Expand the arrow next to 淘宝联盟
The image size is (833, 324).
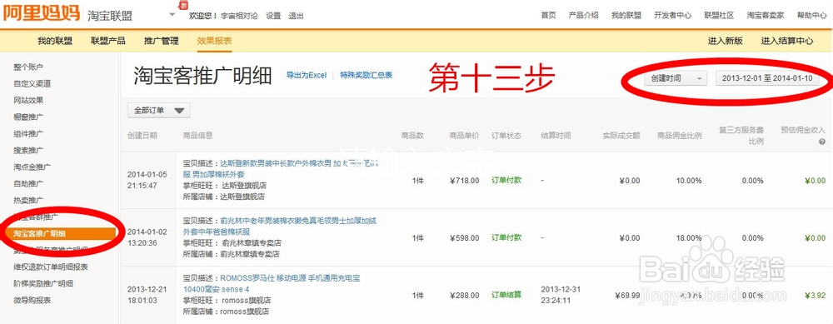click(x=172, y=14)
